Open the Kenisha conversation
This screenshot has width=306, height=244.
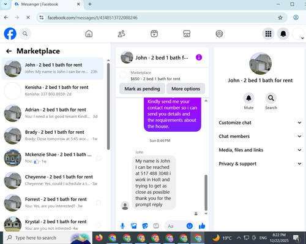[53, 91]
